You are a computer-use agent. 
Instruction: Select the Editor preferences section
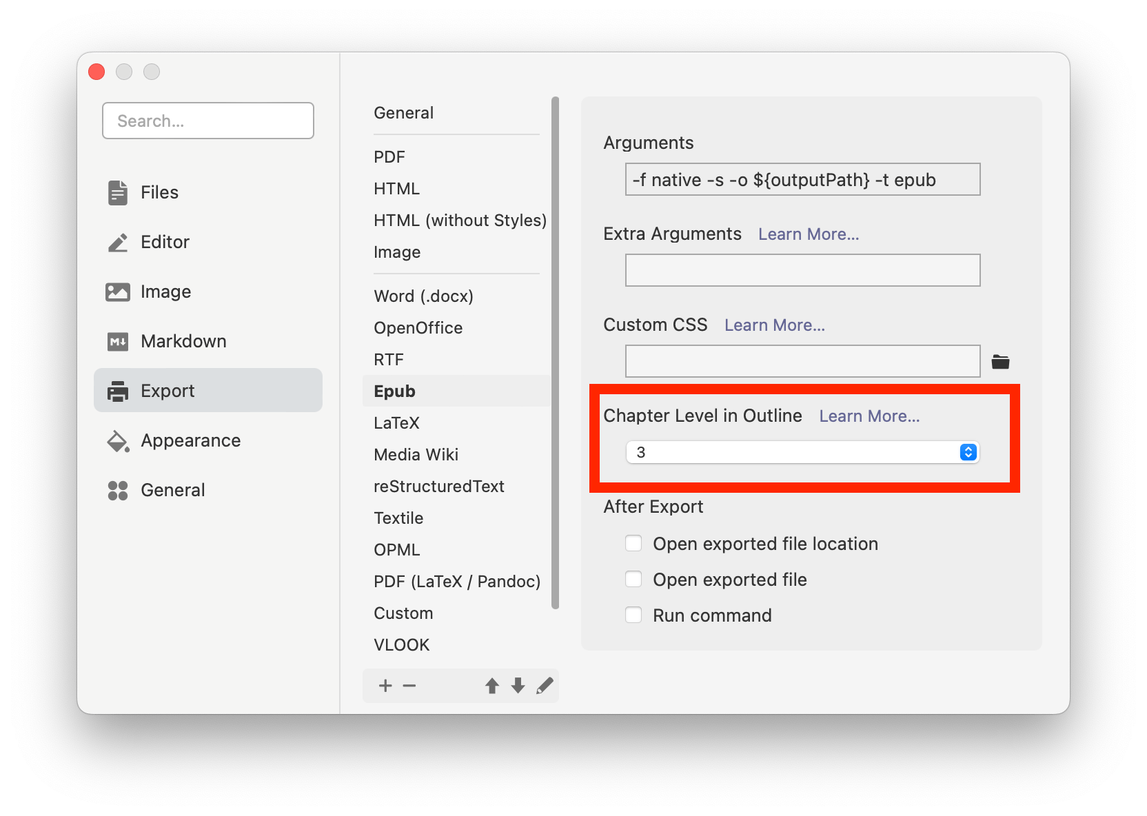coord(165,242)
